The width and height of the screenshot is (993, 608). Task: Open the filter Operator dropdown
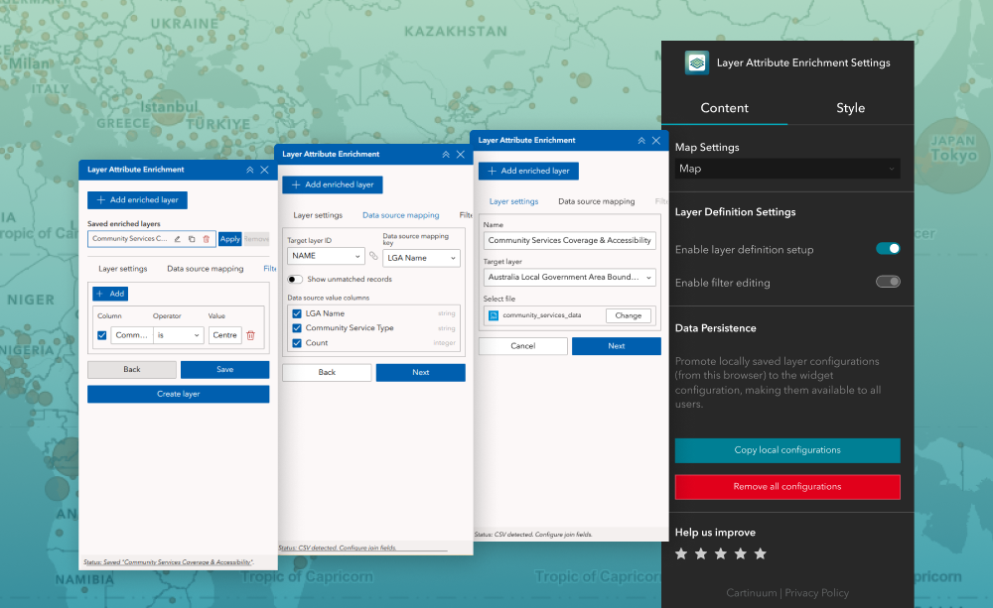tap(177, 335)
